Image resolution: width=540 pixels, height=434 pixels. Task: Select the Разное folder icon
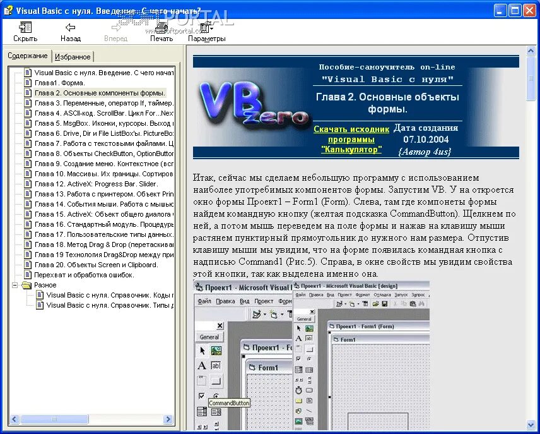coord(26,285)
